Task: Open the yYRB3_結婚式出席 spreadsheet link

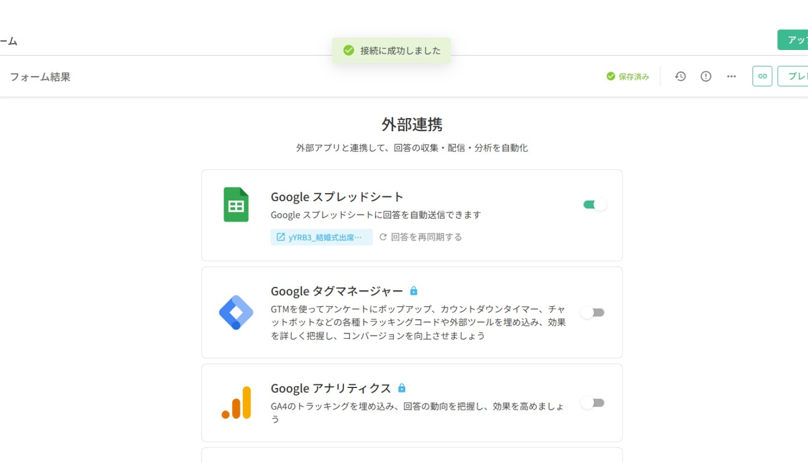Action: click(x=321, y=237)
